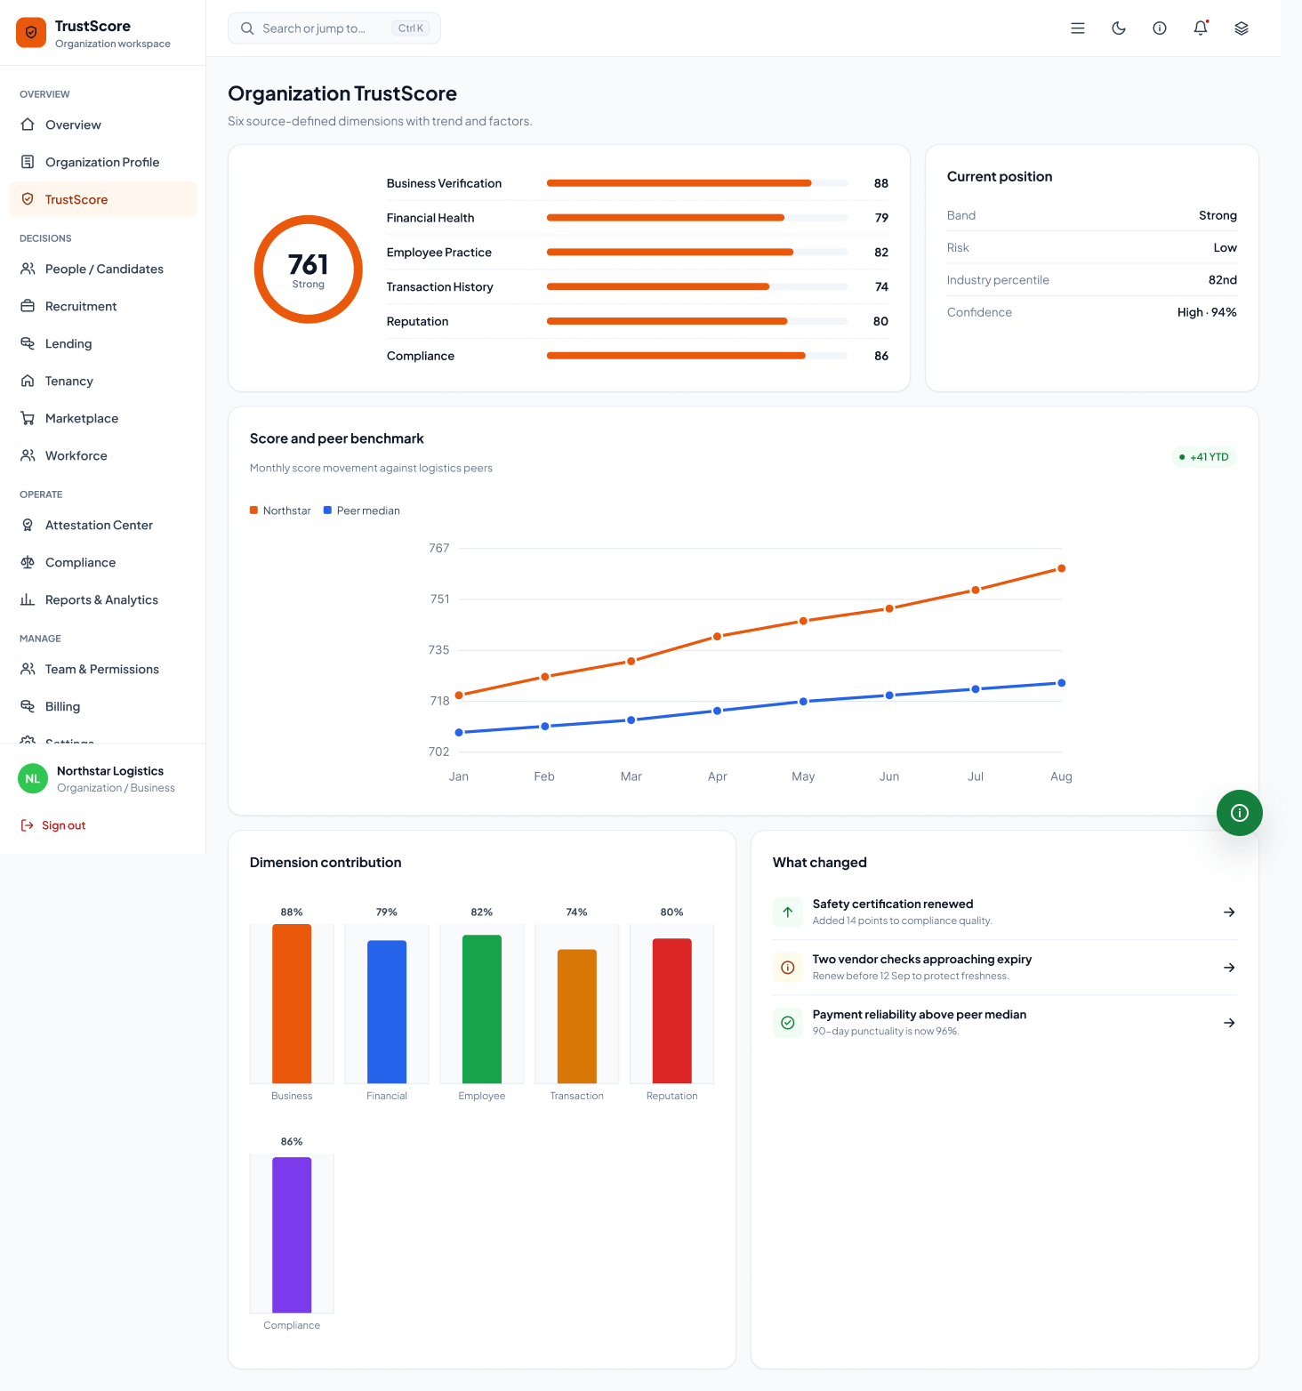
Task: Click the green up-arrow icon beside Safety certification
Action: 788,913
